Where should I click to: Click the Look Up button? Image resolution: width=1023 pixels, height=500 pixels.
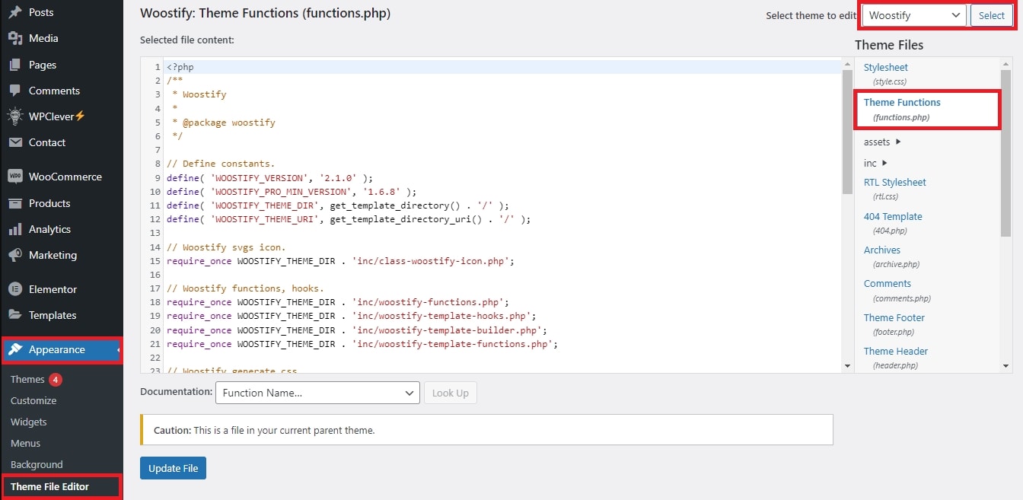pos(451,393)
